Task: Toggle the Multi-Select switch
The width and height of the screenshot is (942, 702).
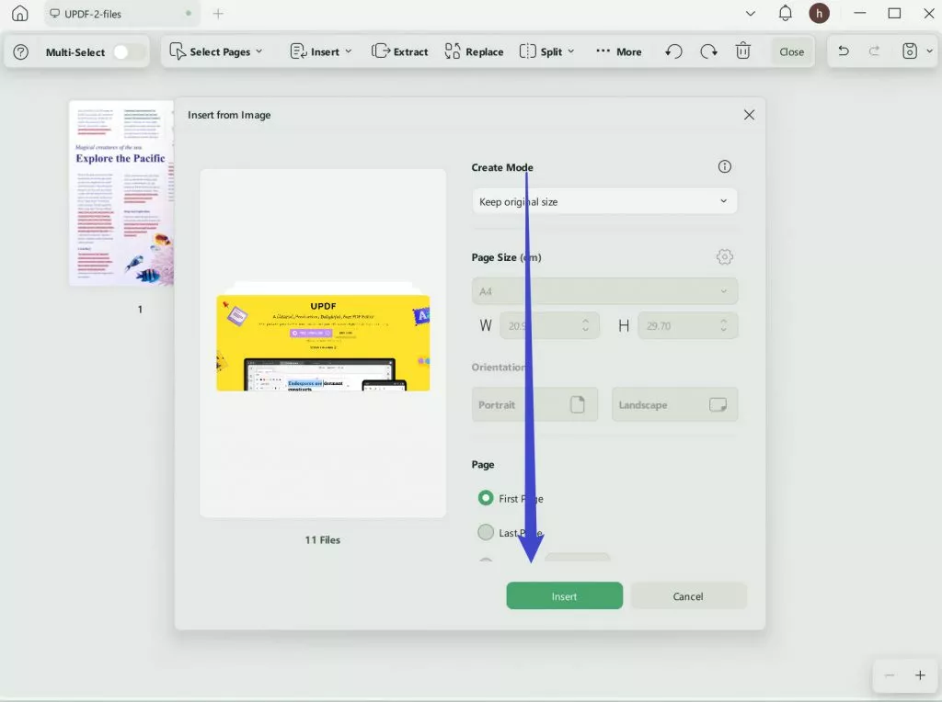Action: pos(127,52)
